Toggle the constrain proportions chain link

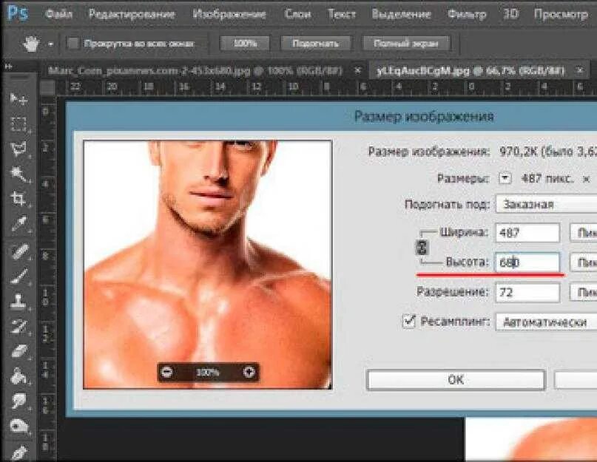(422, 248)
